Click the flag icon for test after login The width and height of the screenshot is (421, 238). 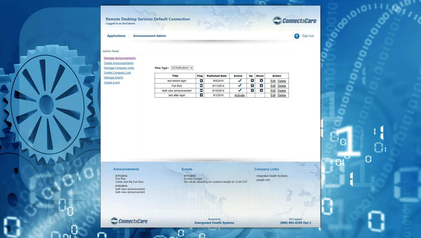[201, 95]
